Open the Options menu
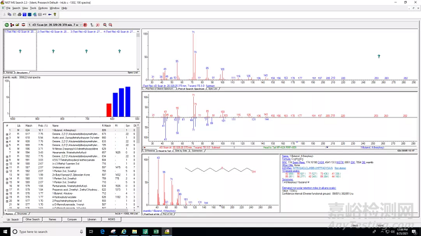 point(43,8)
